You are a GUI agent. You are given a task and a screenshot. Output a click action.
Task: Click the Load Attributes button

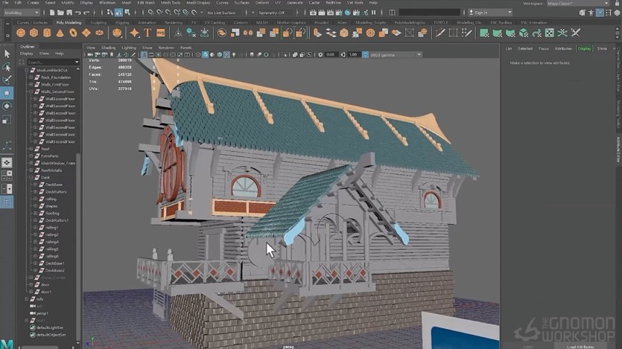(x=580, y=347)
